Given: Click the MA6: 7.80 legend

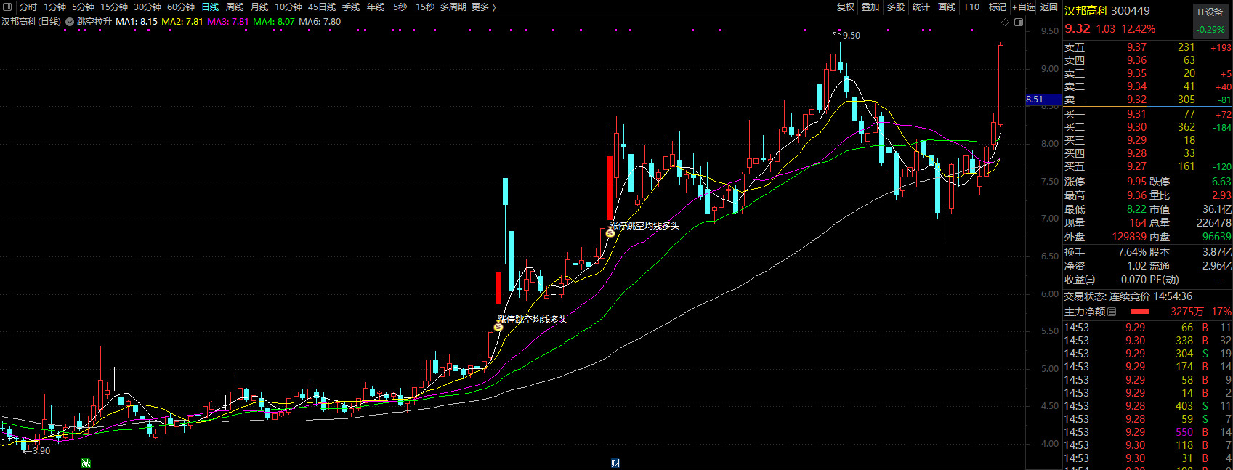Looking at the screenshot, I should pyautogui.click(x=320, y=22).
